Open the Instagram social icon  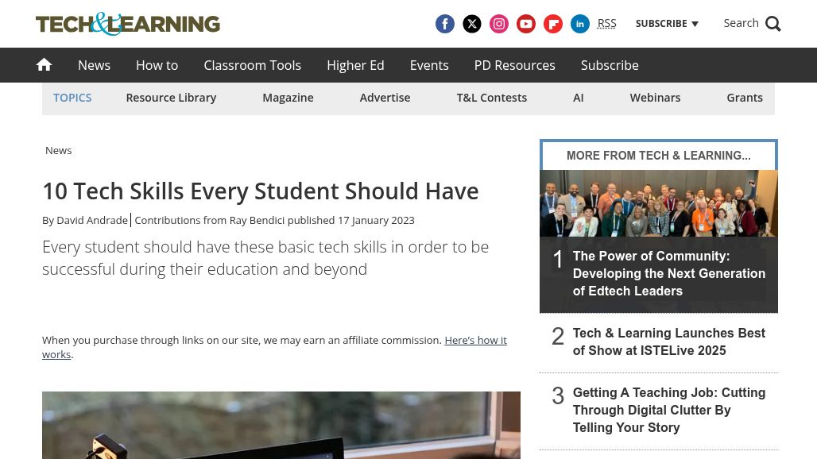tap(498, 24)
